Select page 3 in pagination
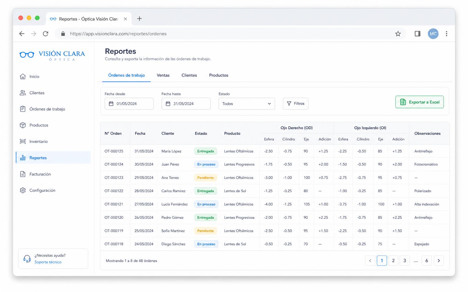This screenshot has width=468, height=292. point(405,261)
